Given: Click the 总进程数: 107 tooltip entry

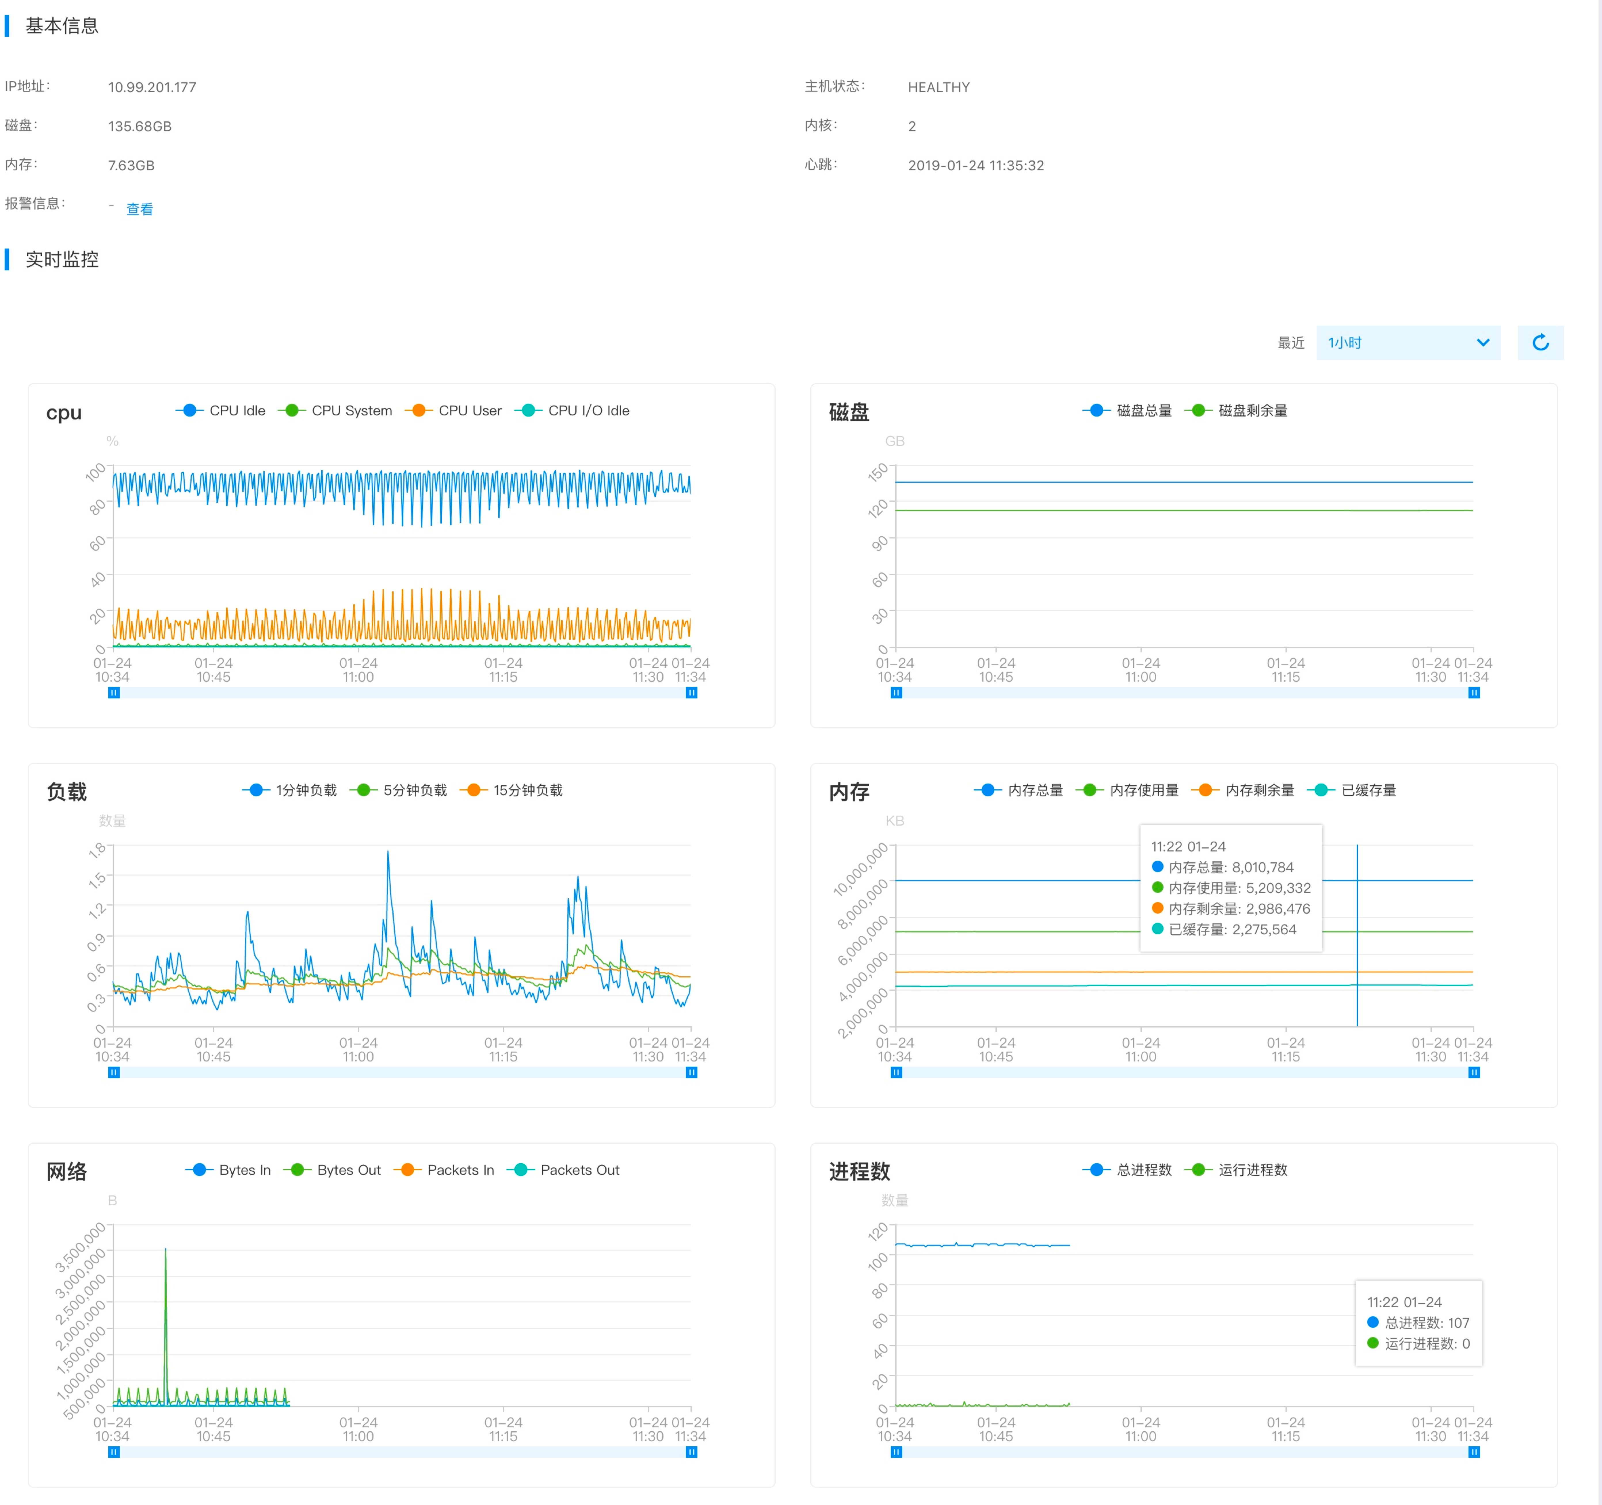Looking at the screenshot, I should [1418, 1323].
